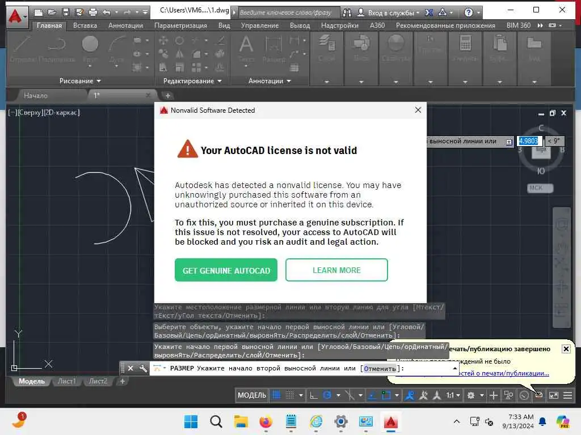Click the dynamic input distance field 4.9803
Image resolution: width=581 pixels, height=435 pixels.
point(529,140)
